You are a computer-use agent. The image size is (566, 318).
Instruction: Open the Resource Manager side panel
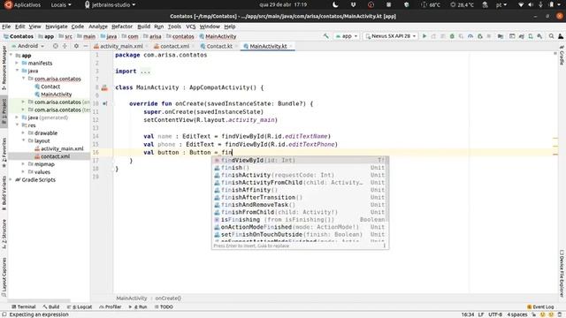click(x=4, y=68)
